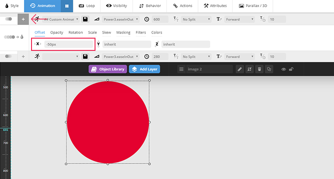Screen dimensions: 334x179
Task: Open first row Forward direction dropdown
Action: point(239,19)
